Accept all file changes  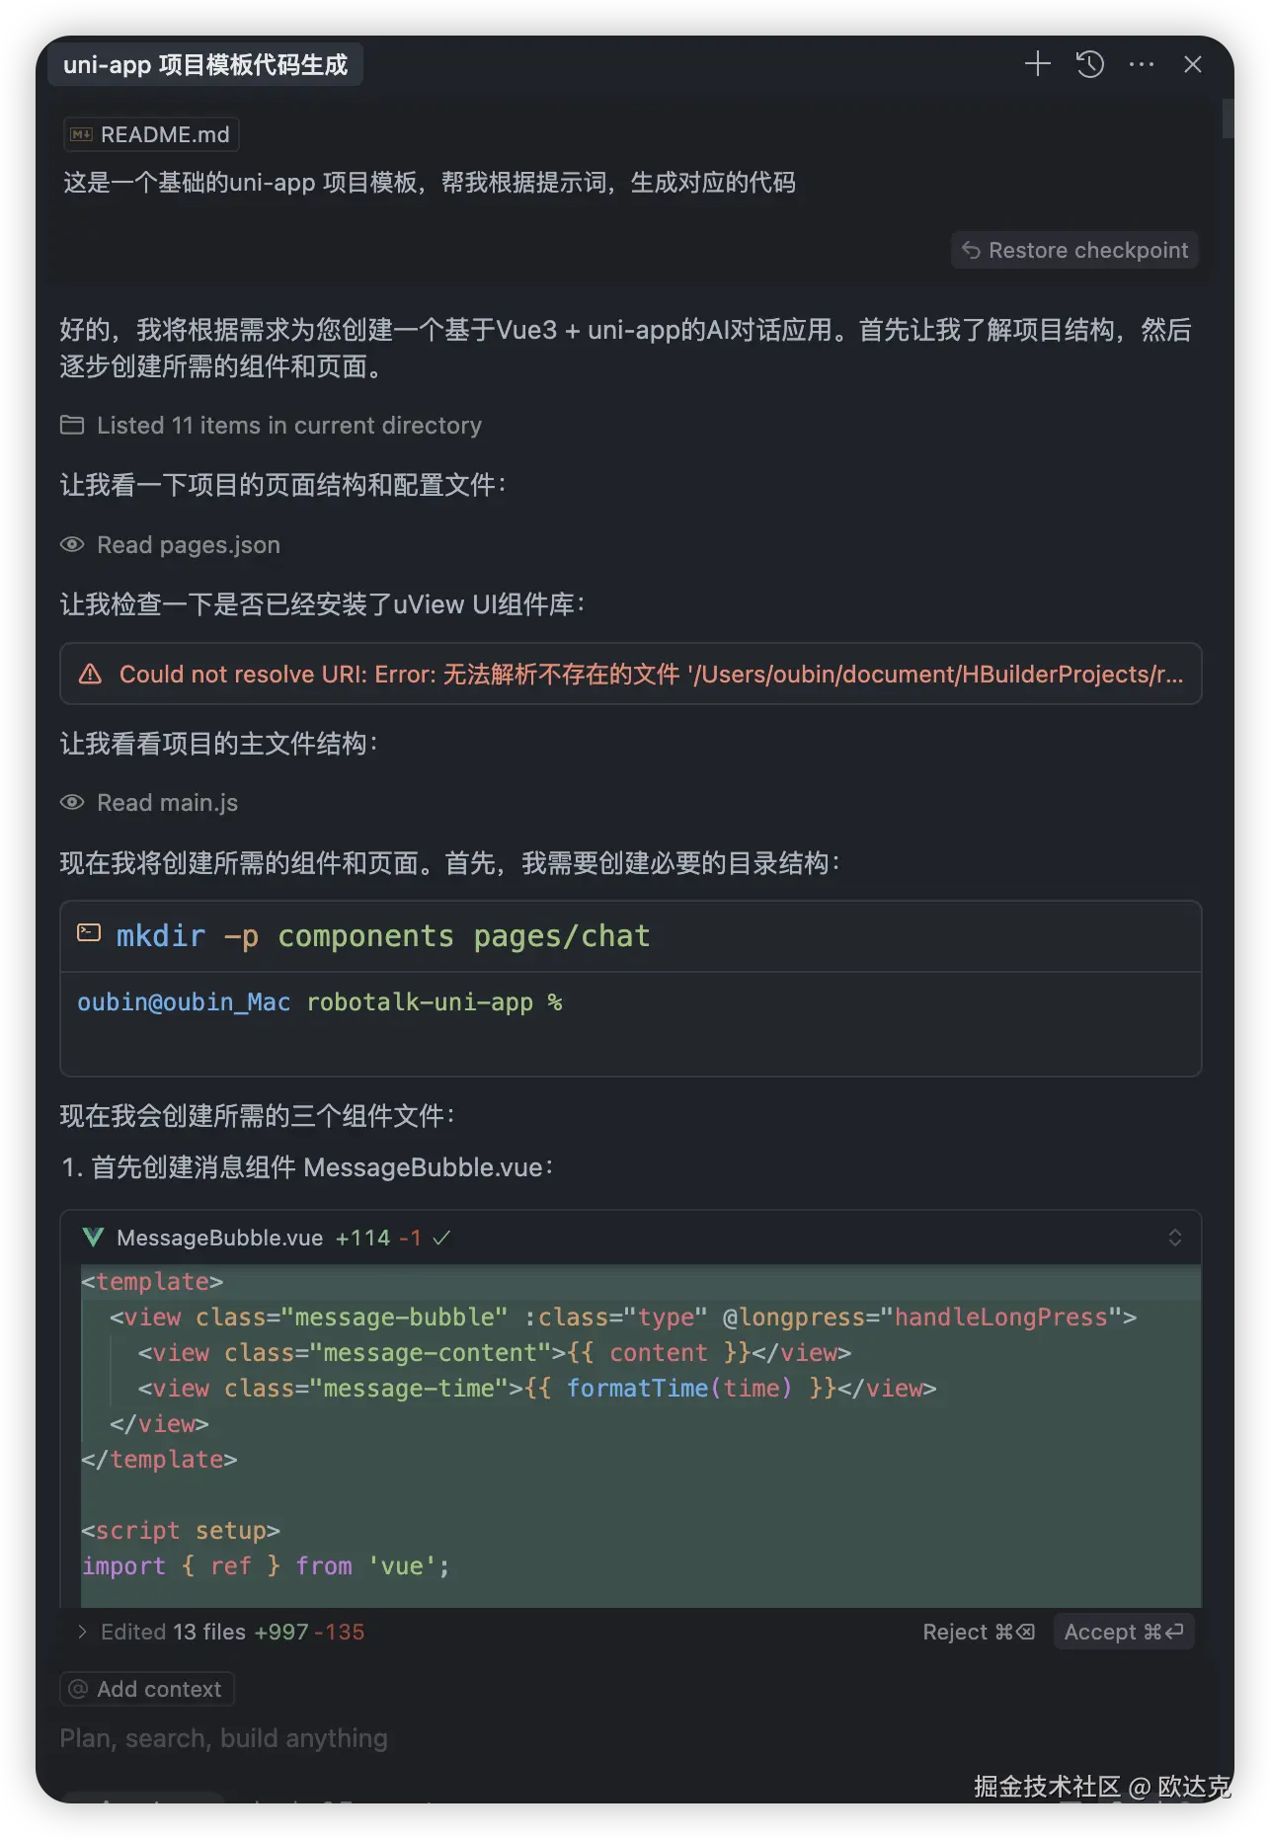1124,1632
